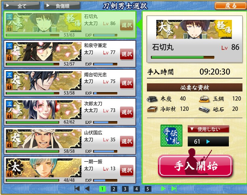Open the 使用しない helper token dropdown
The width and height of the screenshot is (247, 195).
click(x=208, y=129)
